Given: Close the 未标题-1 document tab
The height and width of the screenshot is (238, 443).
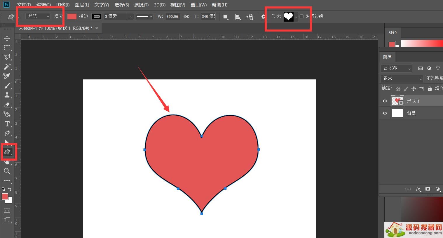Looking at the screenshot, I should 97,28.
